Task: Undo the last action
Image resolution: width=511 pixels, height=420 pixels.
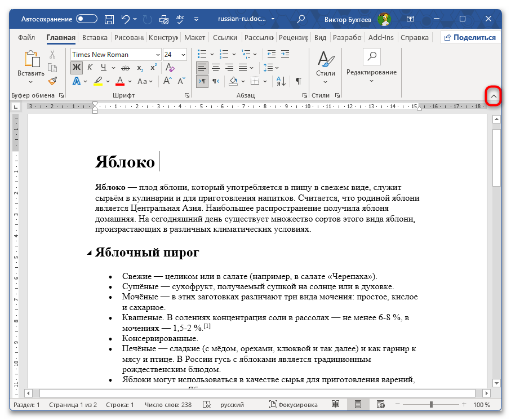Action: tap(126, 19)
